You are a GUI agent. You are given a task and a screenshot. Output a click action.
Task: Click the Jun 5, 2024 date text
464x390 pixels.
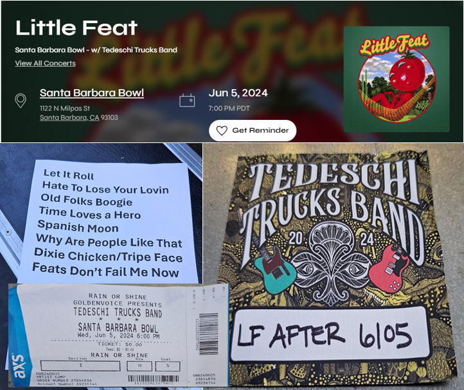coord(238,93)
